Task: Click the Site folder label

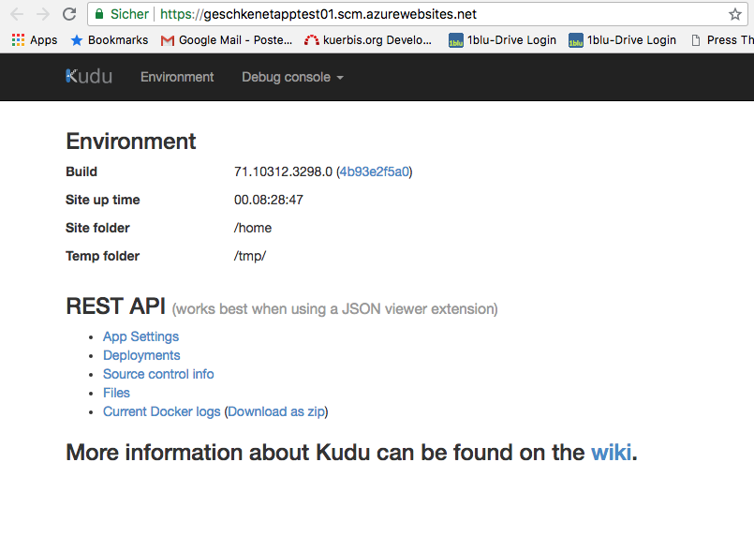Action: pos(97,228)
